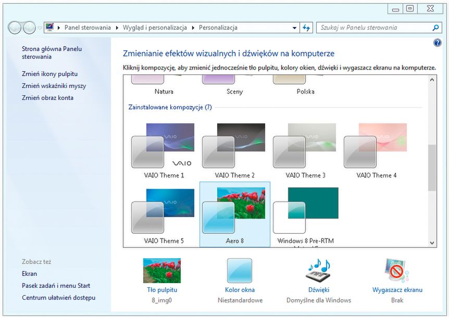This screenshot has width=449, height=318.
Task: Select the VAIO Theme 5 blue thumbnail
Action: coord(163,211)
